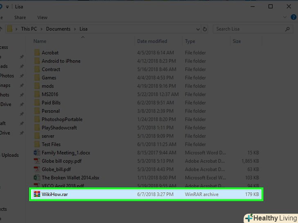The height and width of the screenshot is (223, 298).
Task: Select the MS2016 folder icon
Action: 37,94
